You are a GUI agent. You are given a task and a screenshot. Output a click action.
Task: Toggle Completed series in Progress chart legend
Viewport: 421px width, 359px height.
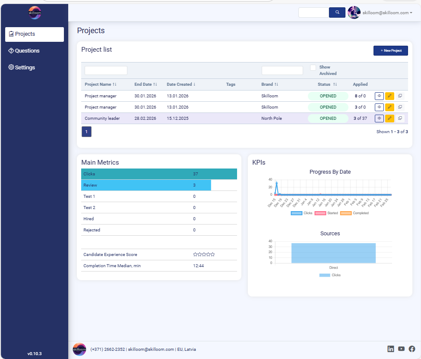pos(354,213)
